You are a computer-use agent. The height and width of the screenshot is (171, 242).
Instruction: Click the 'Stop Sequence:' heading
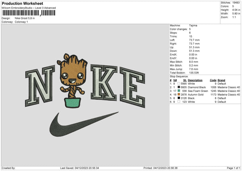click(x=179, y=77)
